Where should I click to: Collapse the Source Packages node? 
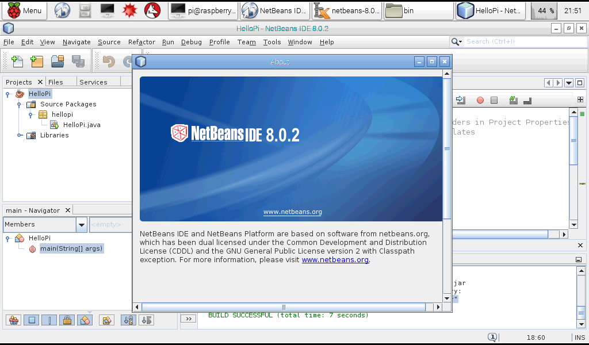[19, 105]
